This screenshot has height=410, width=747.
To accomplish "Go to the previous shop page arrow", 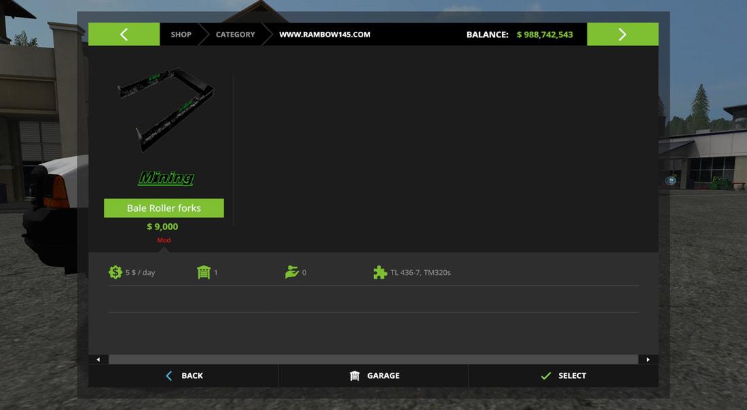I will 124,35.
